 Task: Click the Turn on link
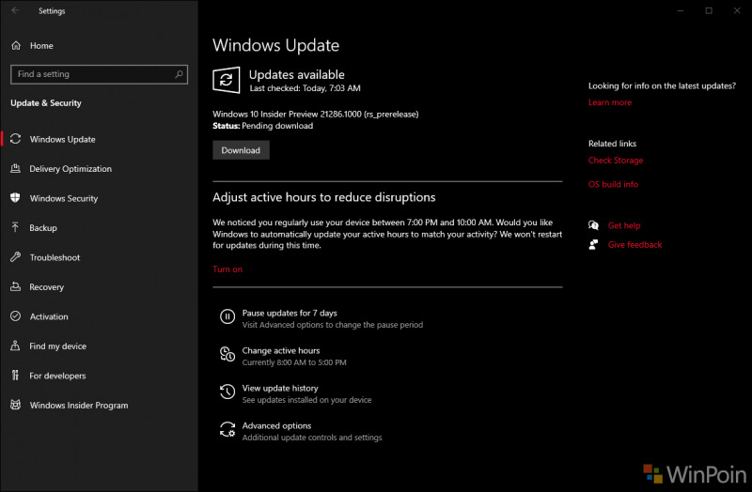tap(227, 269)
